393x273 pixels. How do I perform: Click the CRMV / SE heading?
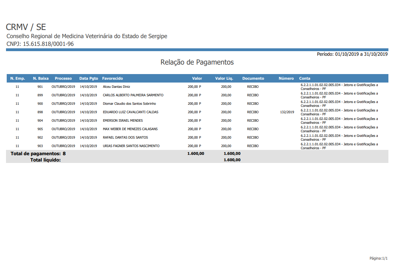coord(26,27)
